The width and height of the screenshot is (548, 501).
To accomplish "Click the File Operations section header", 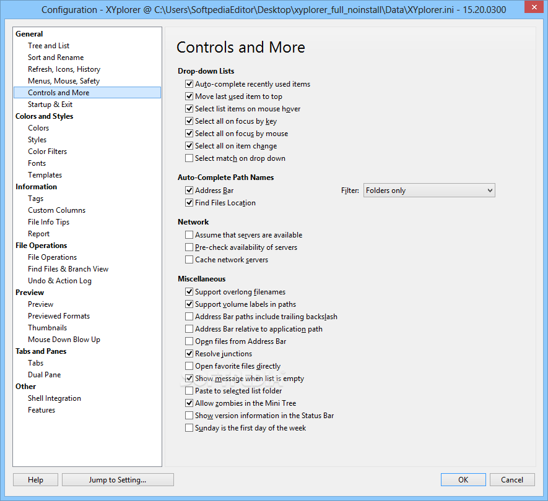I will (x=41, y=246).
